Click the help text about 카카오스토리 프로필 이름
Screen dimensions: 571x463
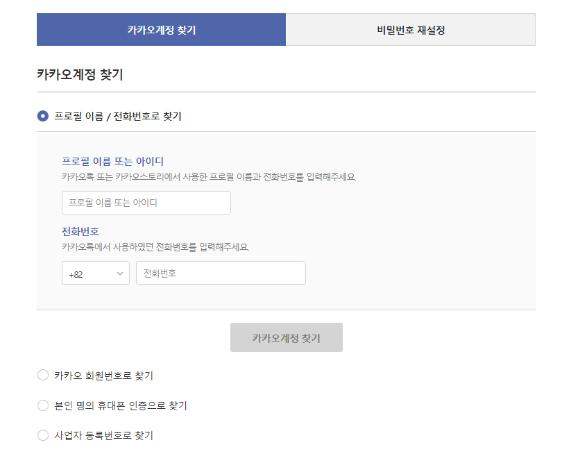coord(209,177)
